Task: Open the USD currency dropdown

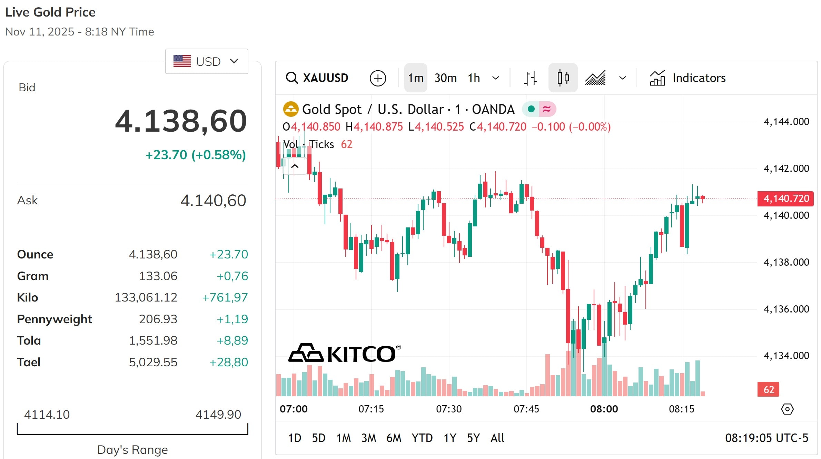Action: tap(206, 61)
